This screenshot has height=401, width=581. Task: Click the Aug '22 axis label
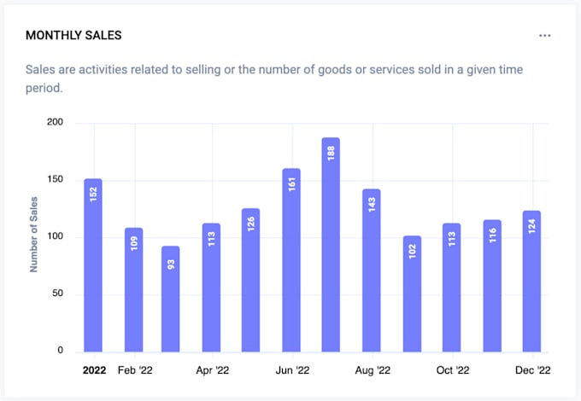372,370
